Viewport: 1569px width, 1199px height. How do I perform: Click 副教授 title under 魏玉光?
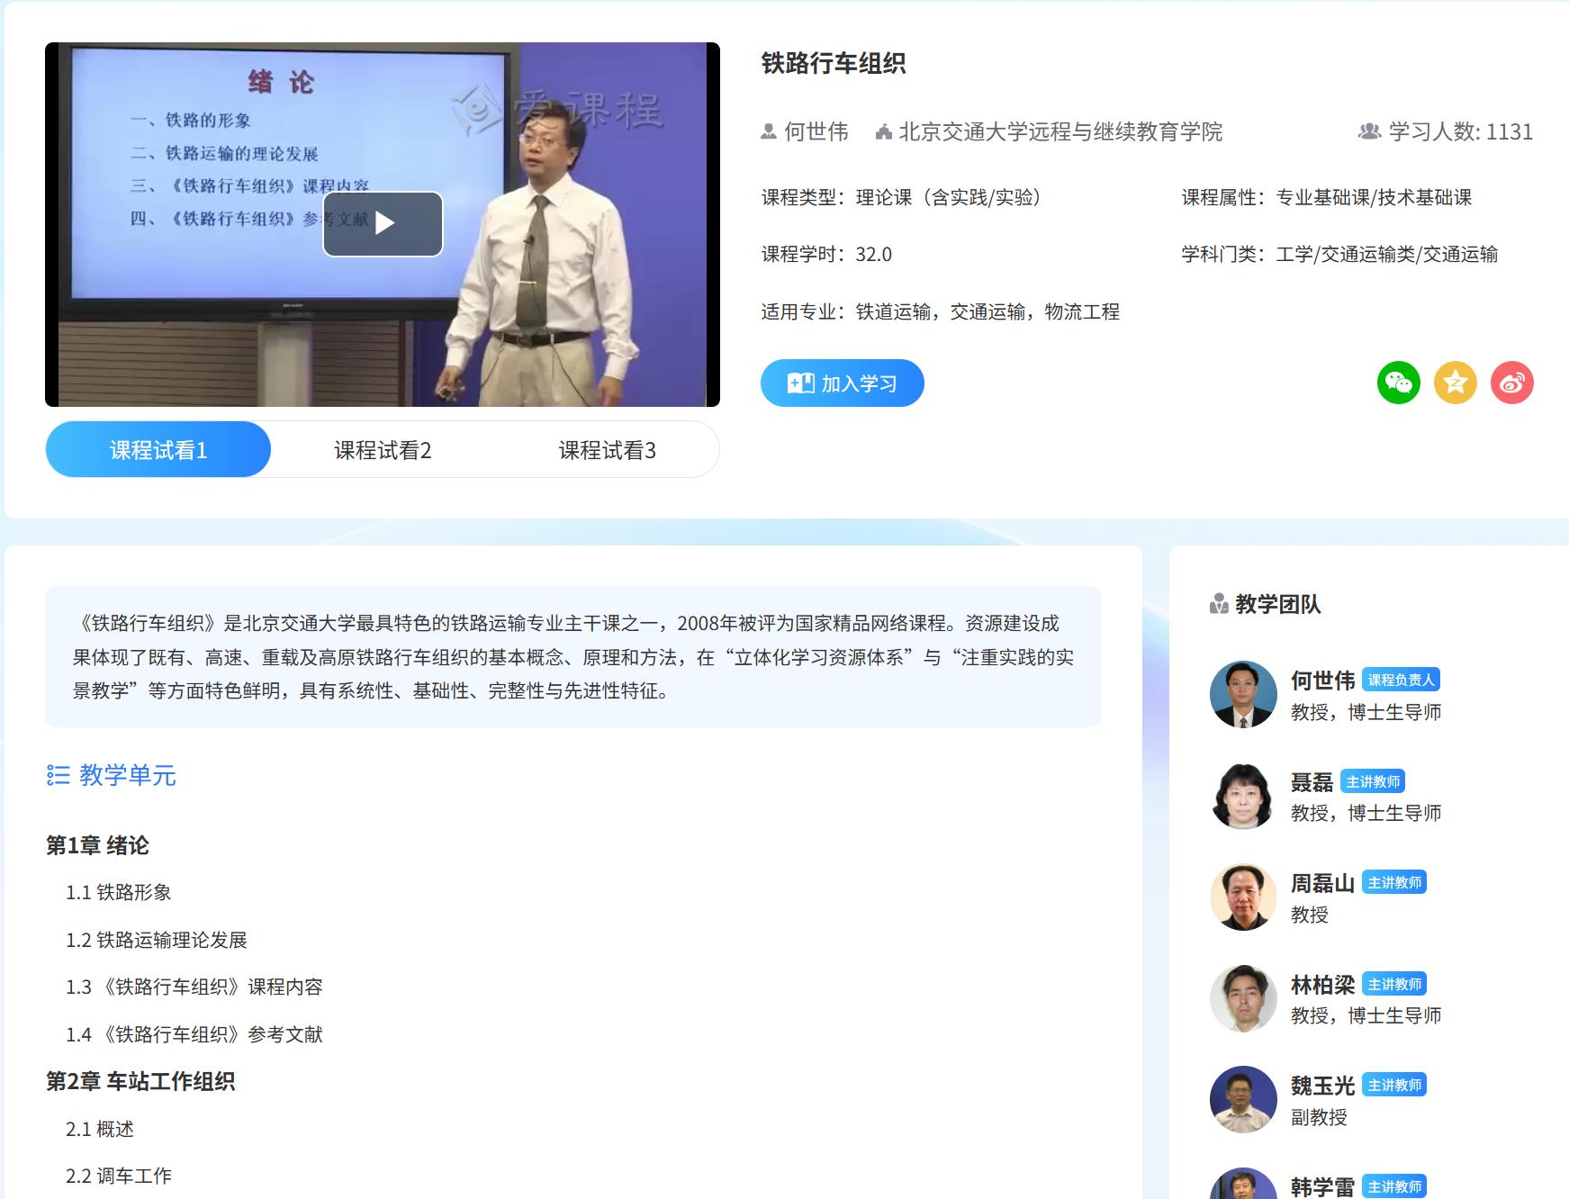(x=1319, y=1117)
